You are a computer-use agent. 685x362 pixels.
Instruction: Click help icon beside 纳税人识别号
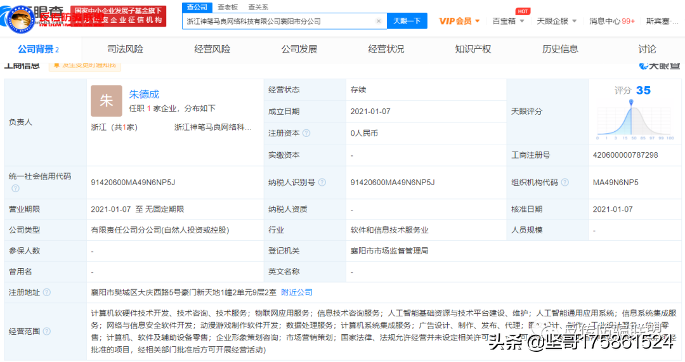pyautogui.click(x=322, y=183)
